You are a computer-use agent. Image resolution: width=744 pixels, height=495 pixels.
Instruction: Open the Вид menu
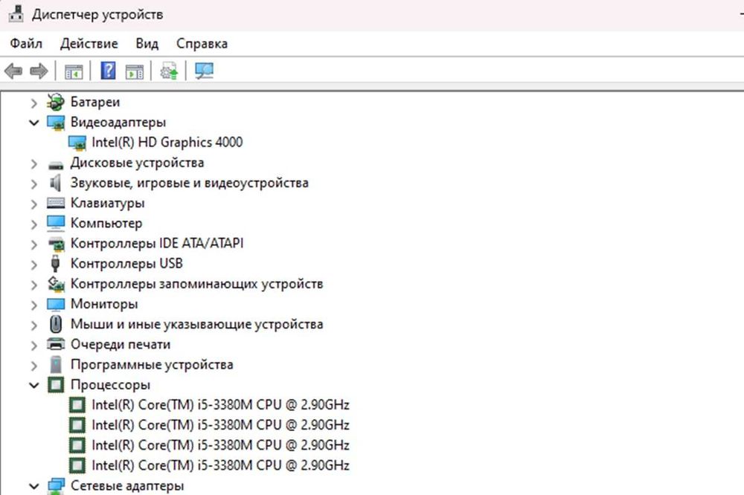147,44
